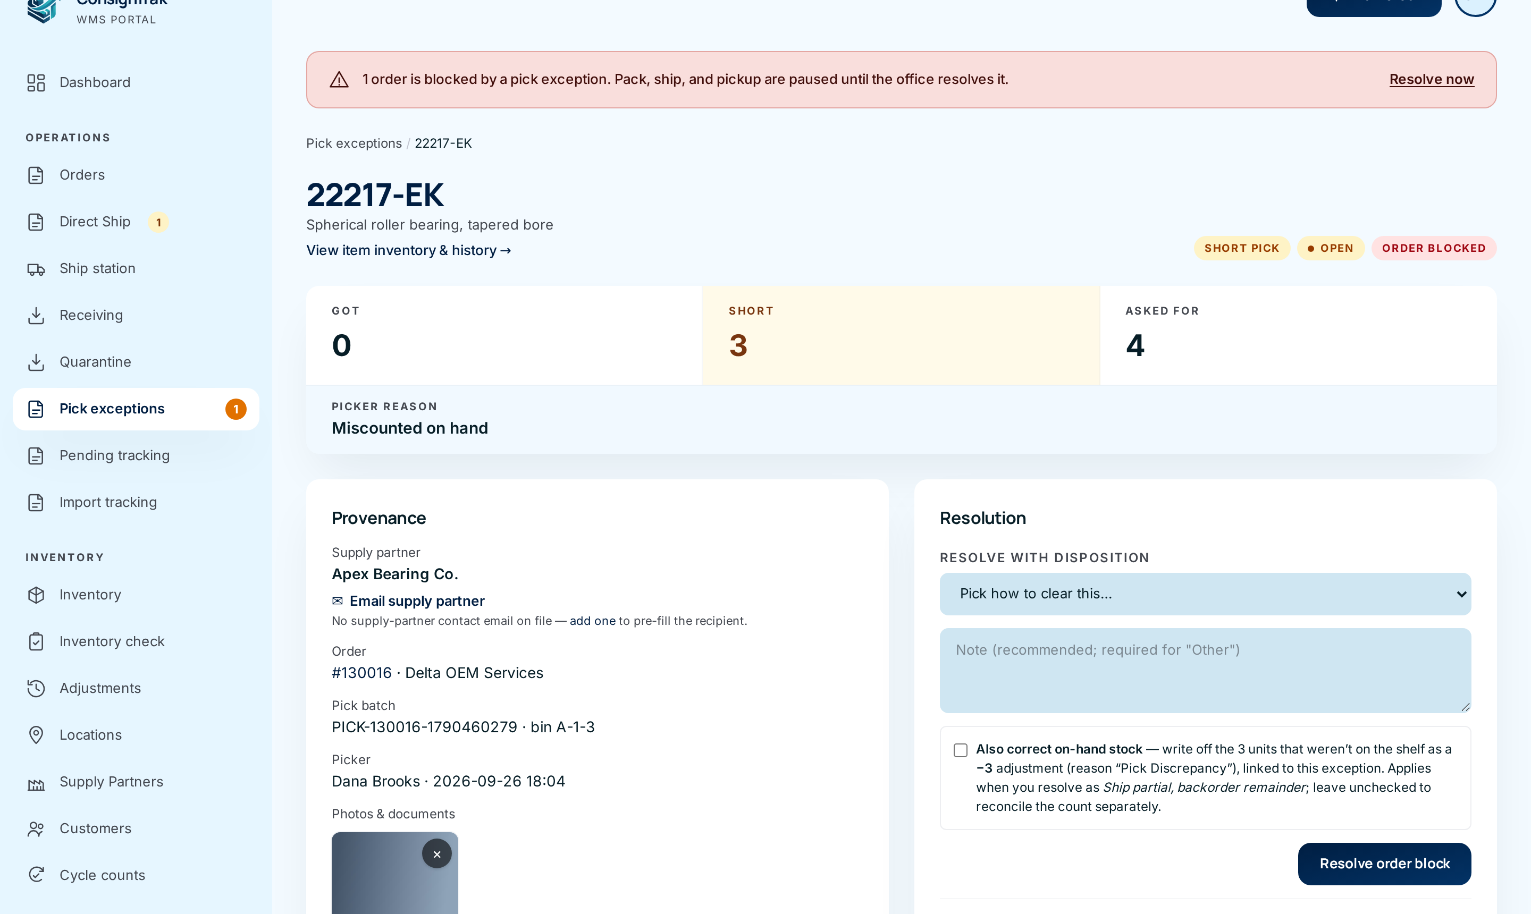Screen dimensions: 1531x914
Task: Go to Dashboard in the sidebar
Action: tap(136, 82)
